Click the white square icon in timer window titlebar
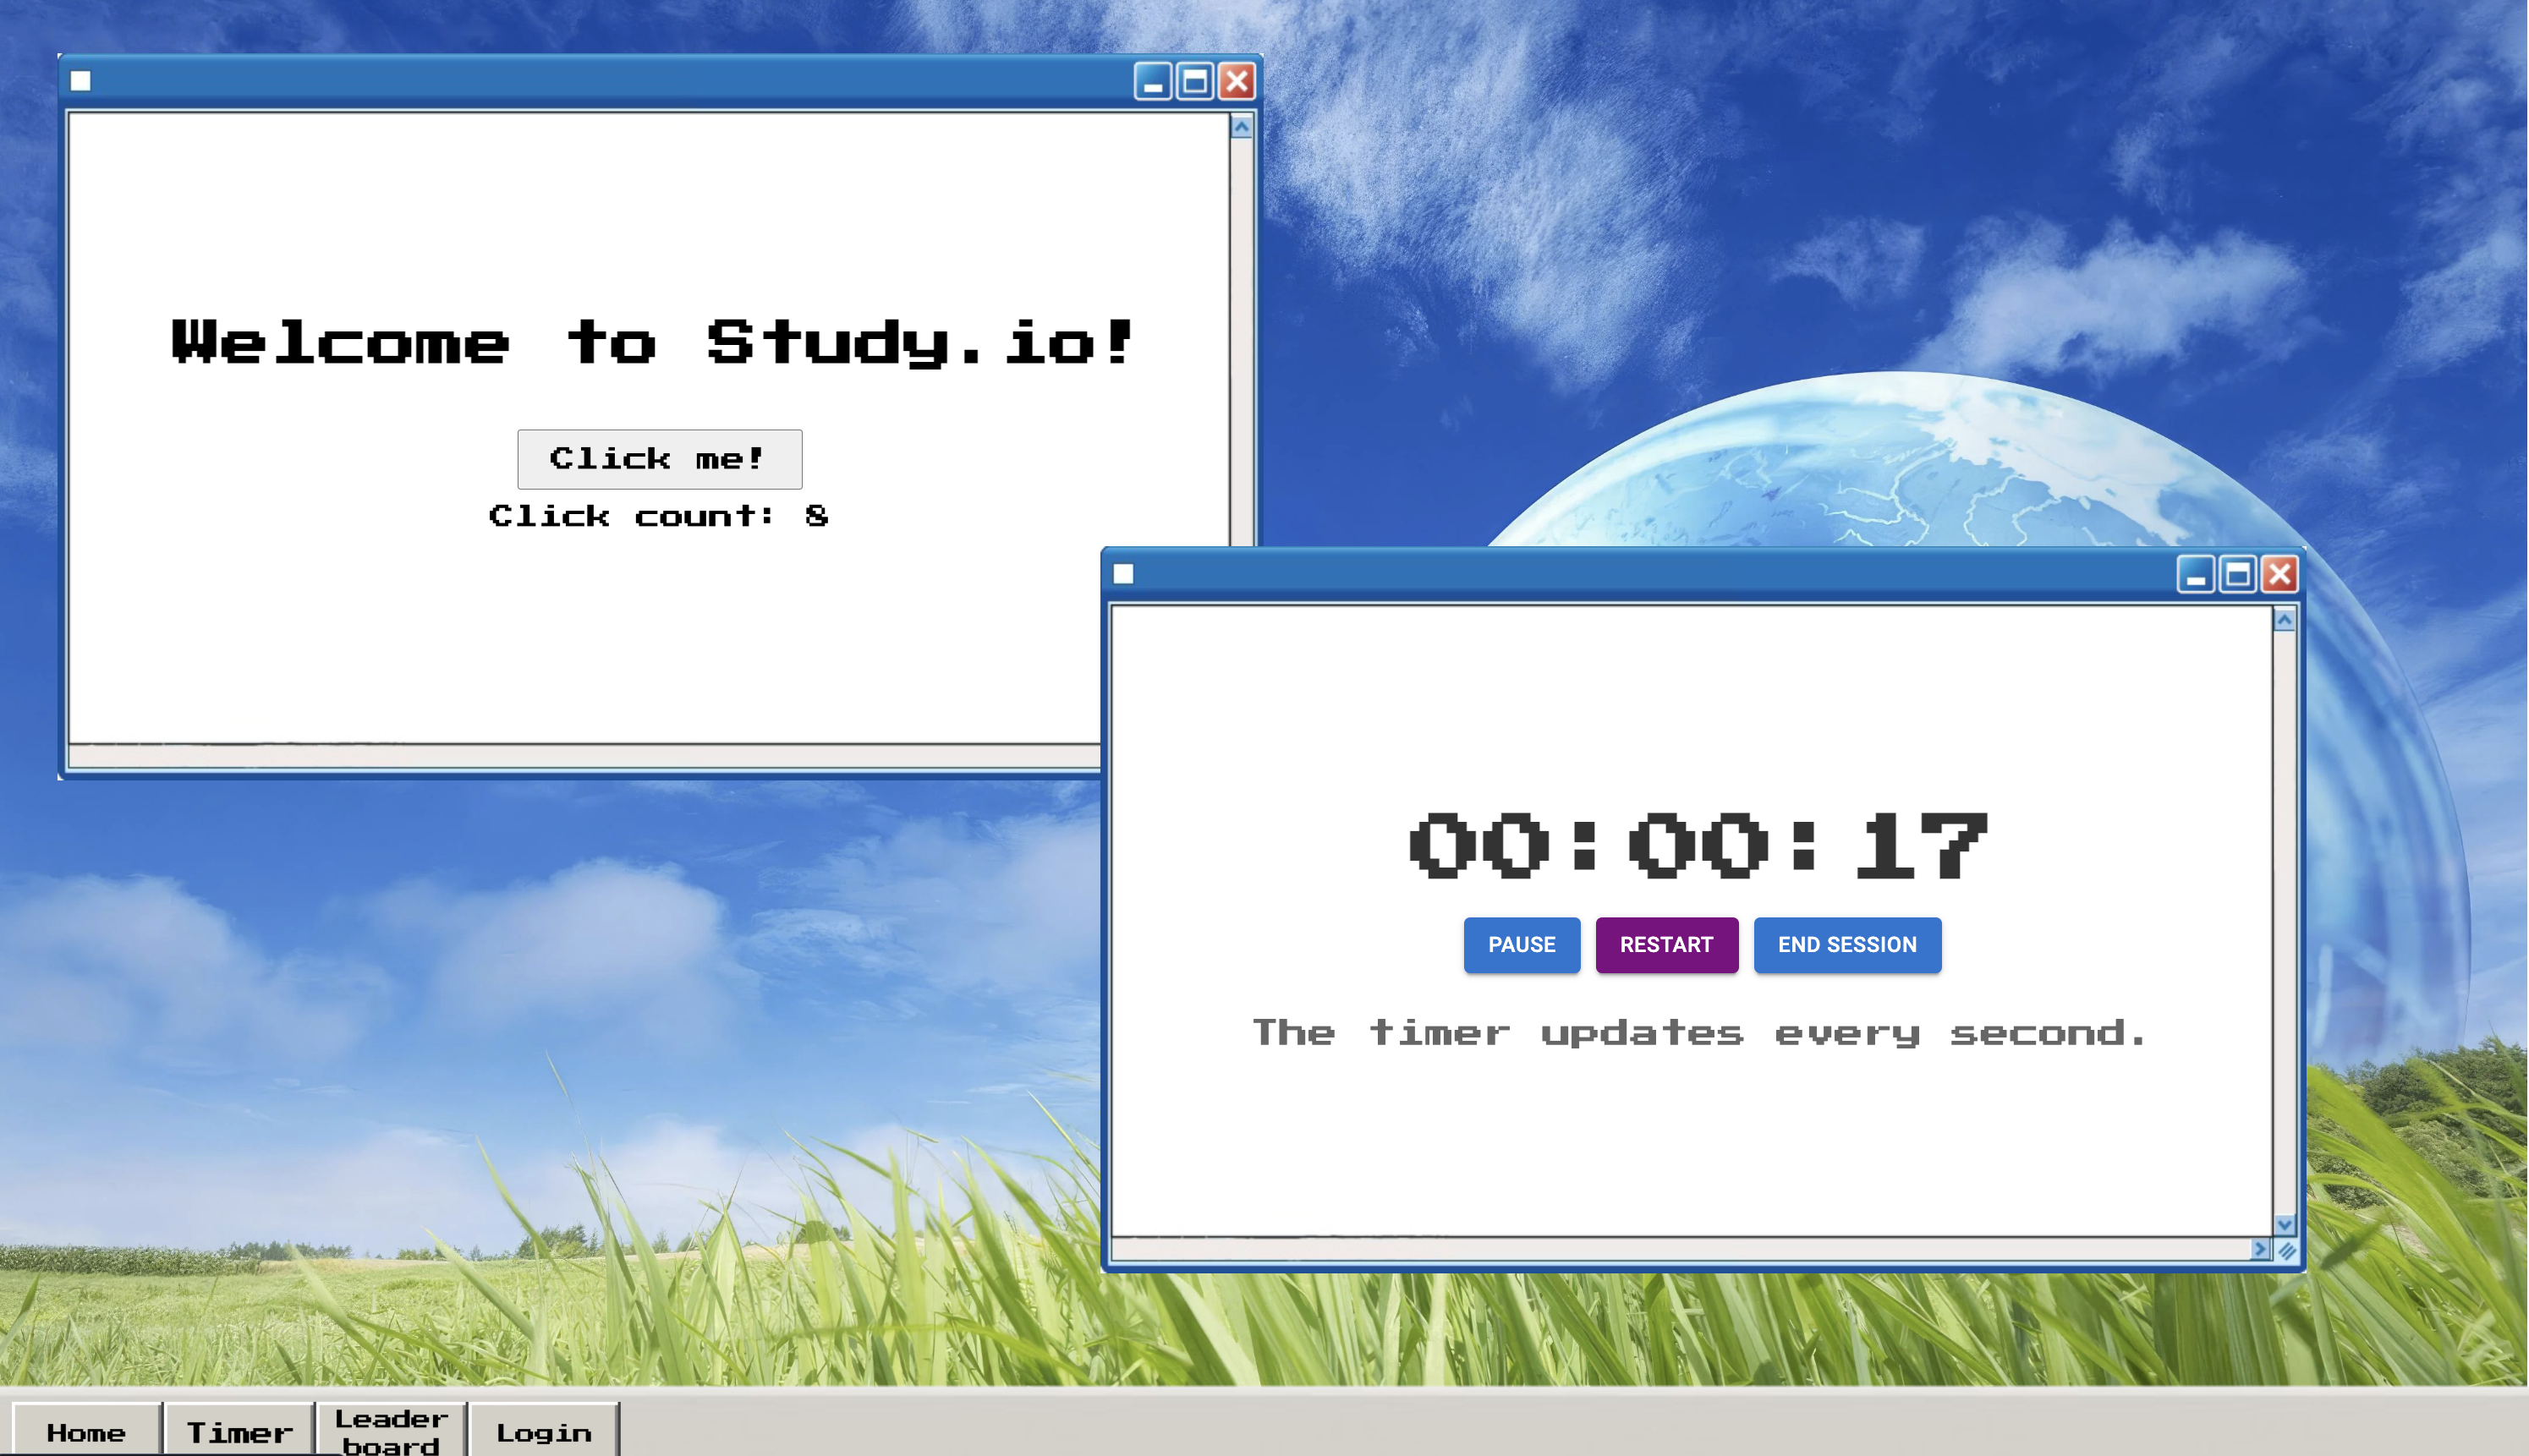This screenshot has height=1456, width=2529. point(1123,574)
